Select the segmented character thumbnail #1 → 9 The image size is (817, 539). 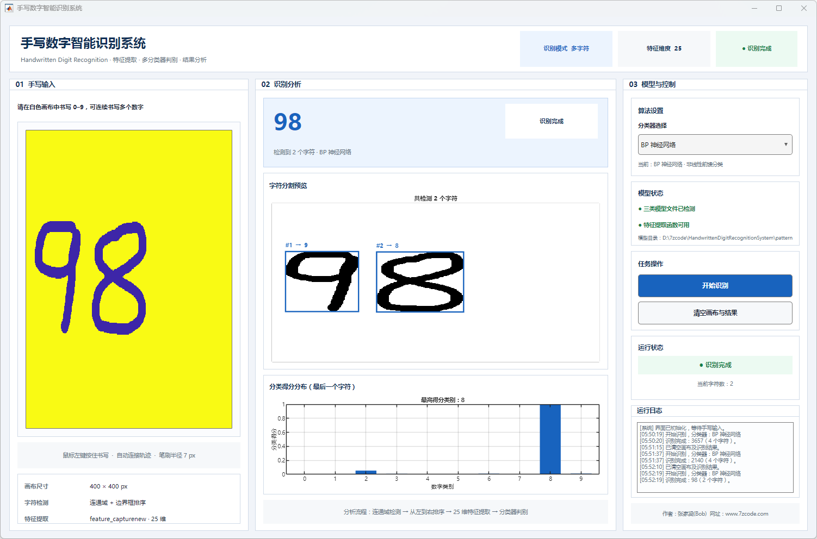pos(322,281)
